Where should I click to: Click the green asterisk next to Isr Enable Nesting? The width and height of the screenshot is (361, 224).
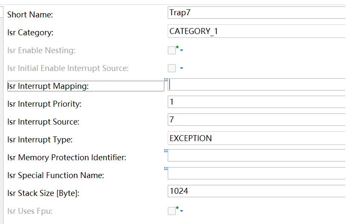[177, 47]
